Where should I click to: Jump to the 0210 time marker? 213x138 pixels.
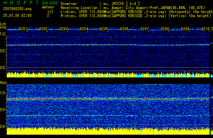click(x=206, y=29)
